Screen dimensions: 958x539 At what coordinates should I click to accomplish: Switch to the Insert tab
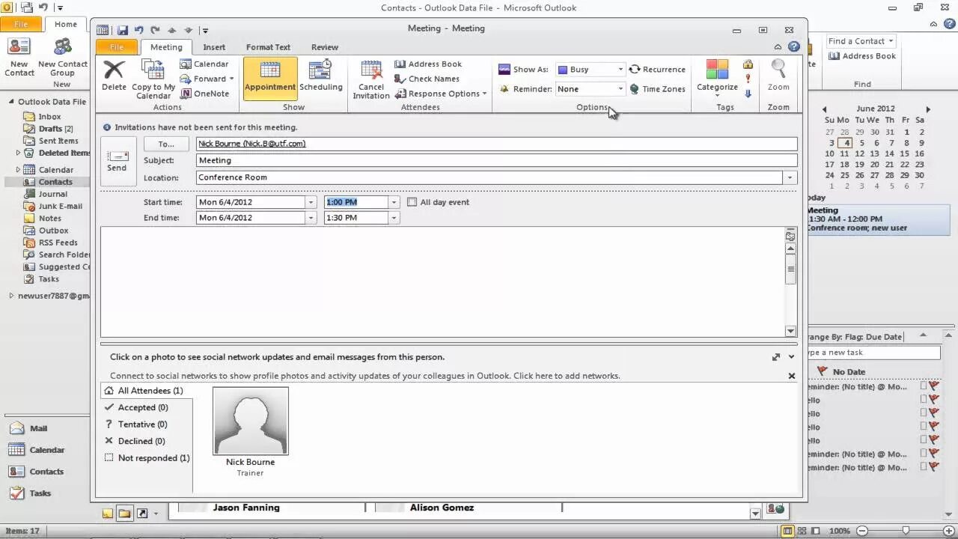pyautogui.click(x=214, y=47)
